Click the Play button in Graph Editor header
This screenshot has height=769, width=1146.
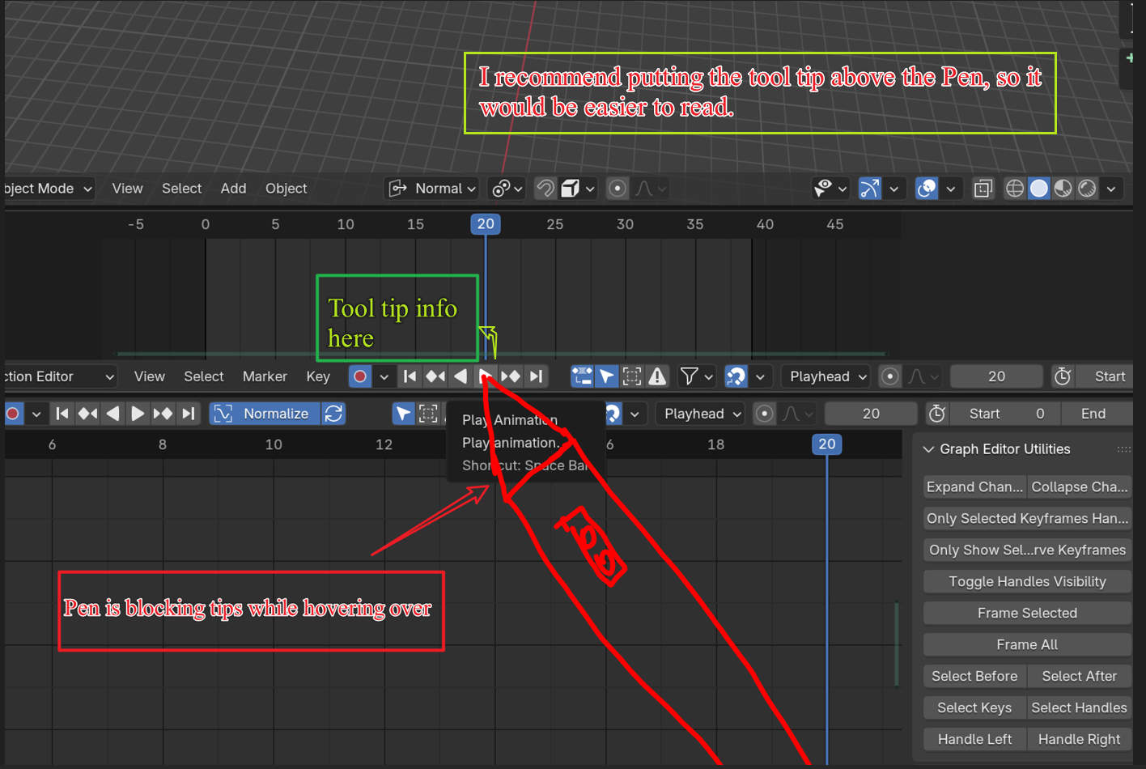tap(138, 414)
